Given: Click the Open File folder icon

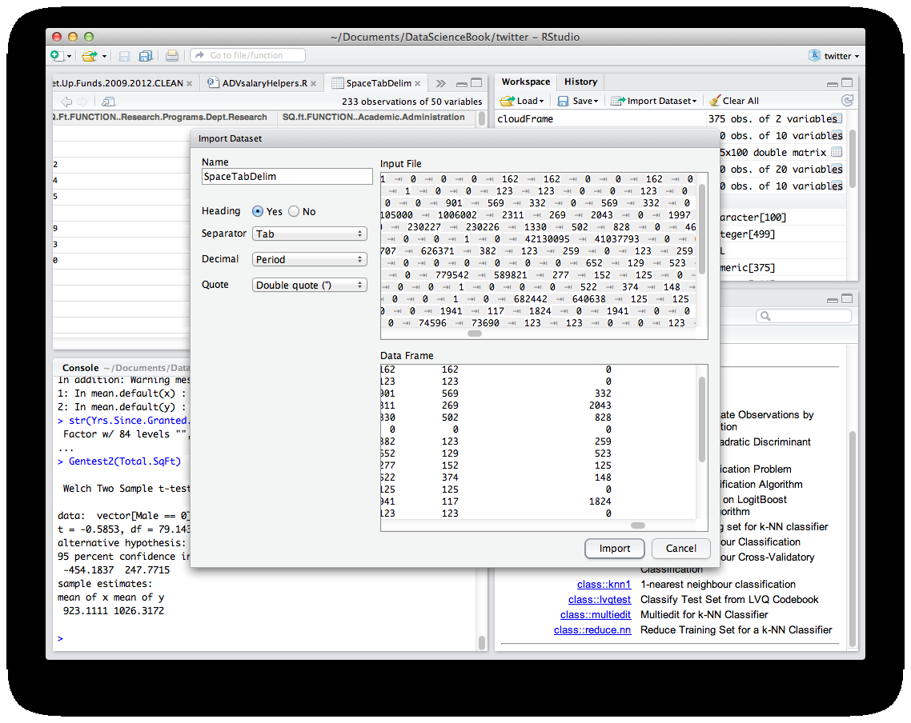Looking at the screenshot, I should [90, 56].
